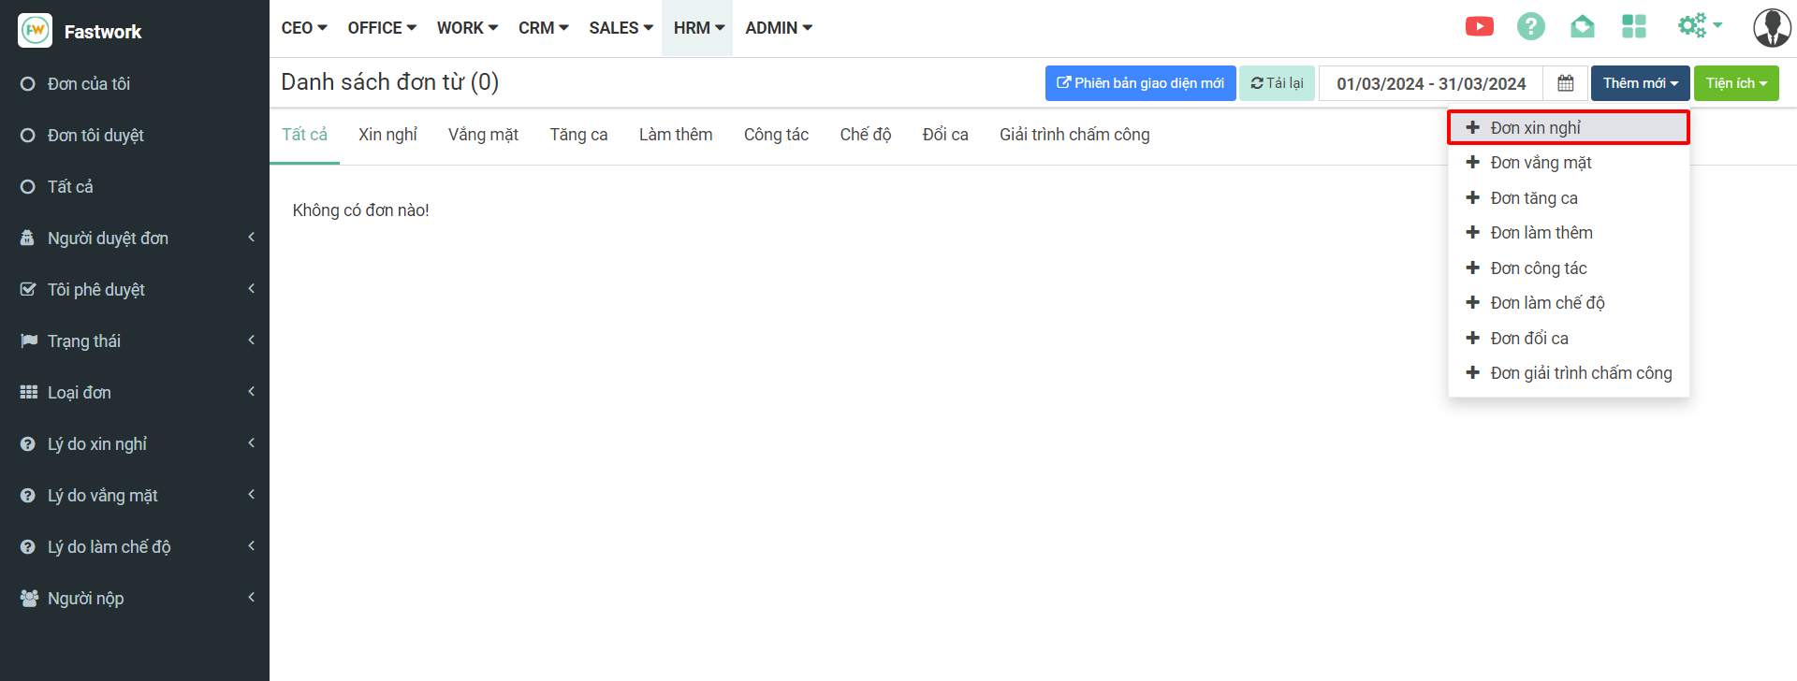Click the user profile avatar
This screenshot has width=1797, height=681.
click(x=1771, y=28)
